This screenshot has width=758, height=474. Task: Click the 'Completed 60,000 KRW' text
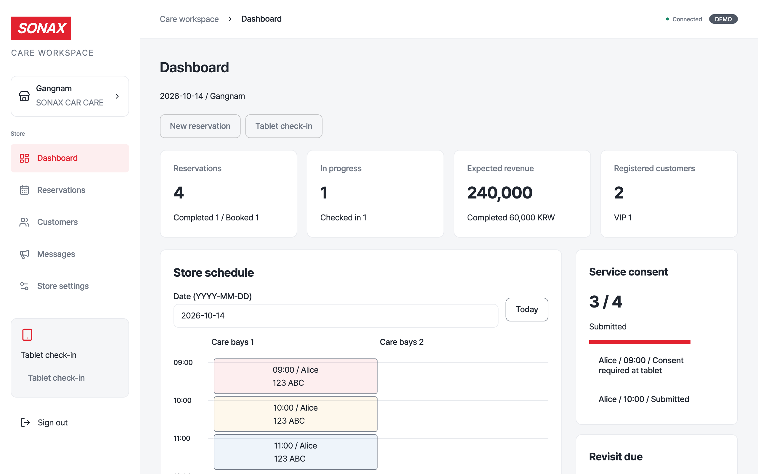point(511,217)
